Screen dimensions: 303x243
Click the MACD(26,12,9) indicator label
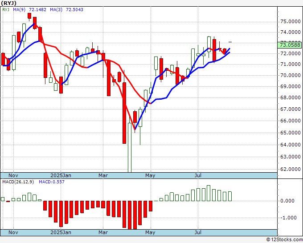(x=18, y=182)
